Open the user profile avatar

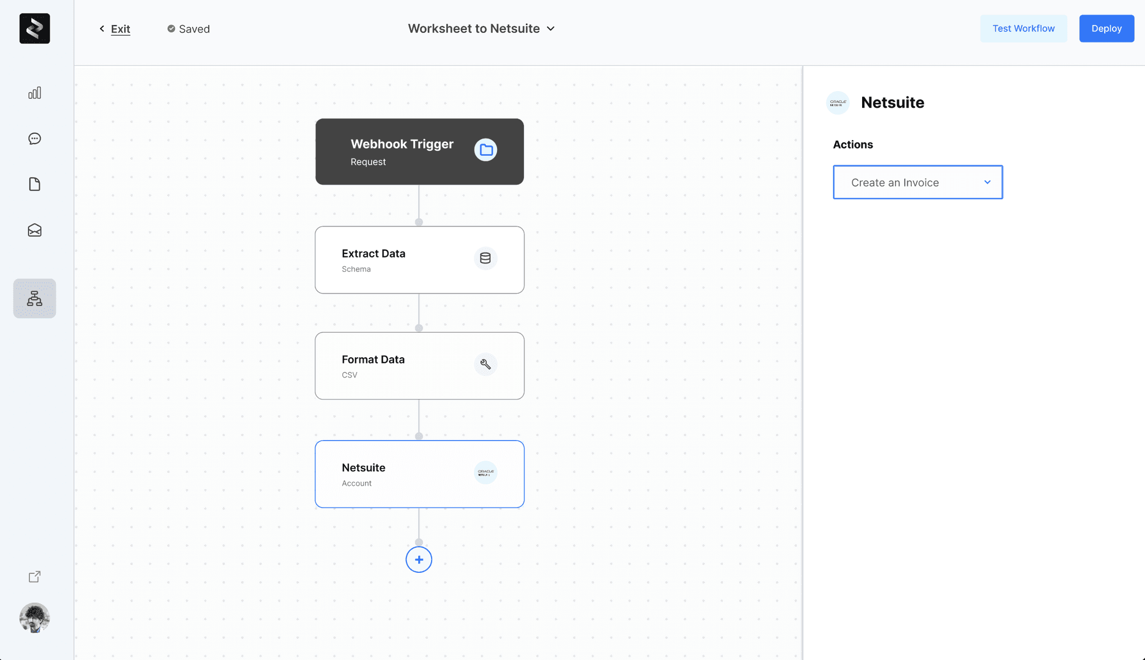[35, 618]
